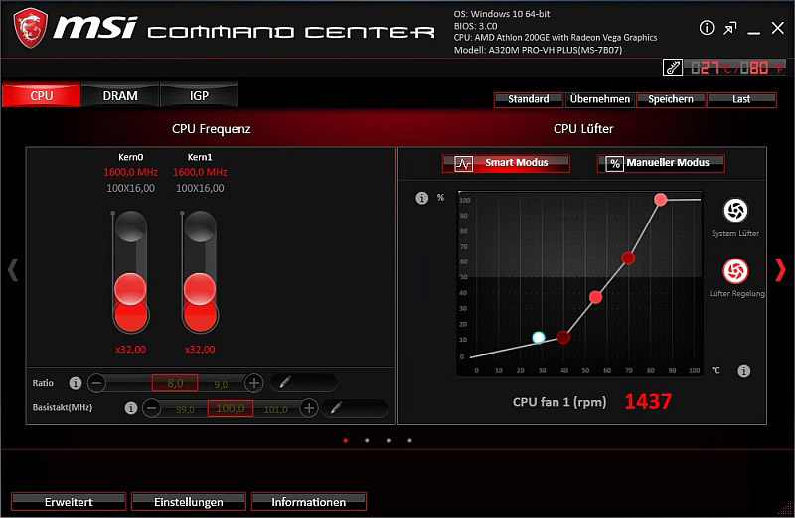Select Basistakt value 101,0
The width and height of the screenshot is (795, 518).
[x=276, y=410]
